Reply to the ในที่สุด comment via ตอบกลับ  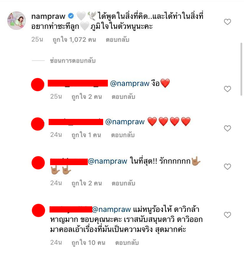coord(123,183)
